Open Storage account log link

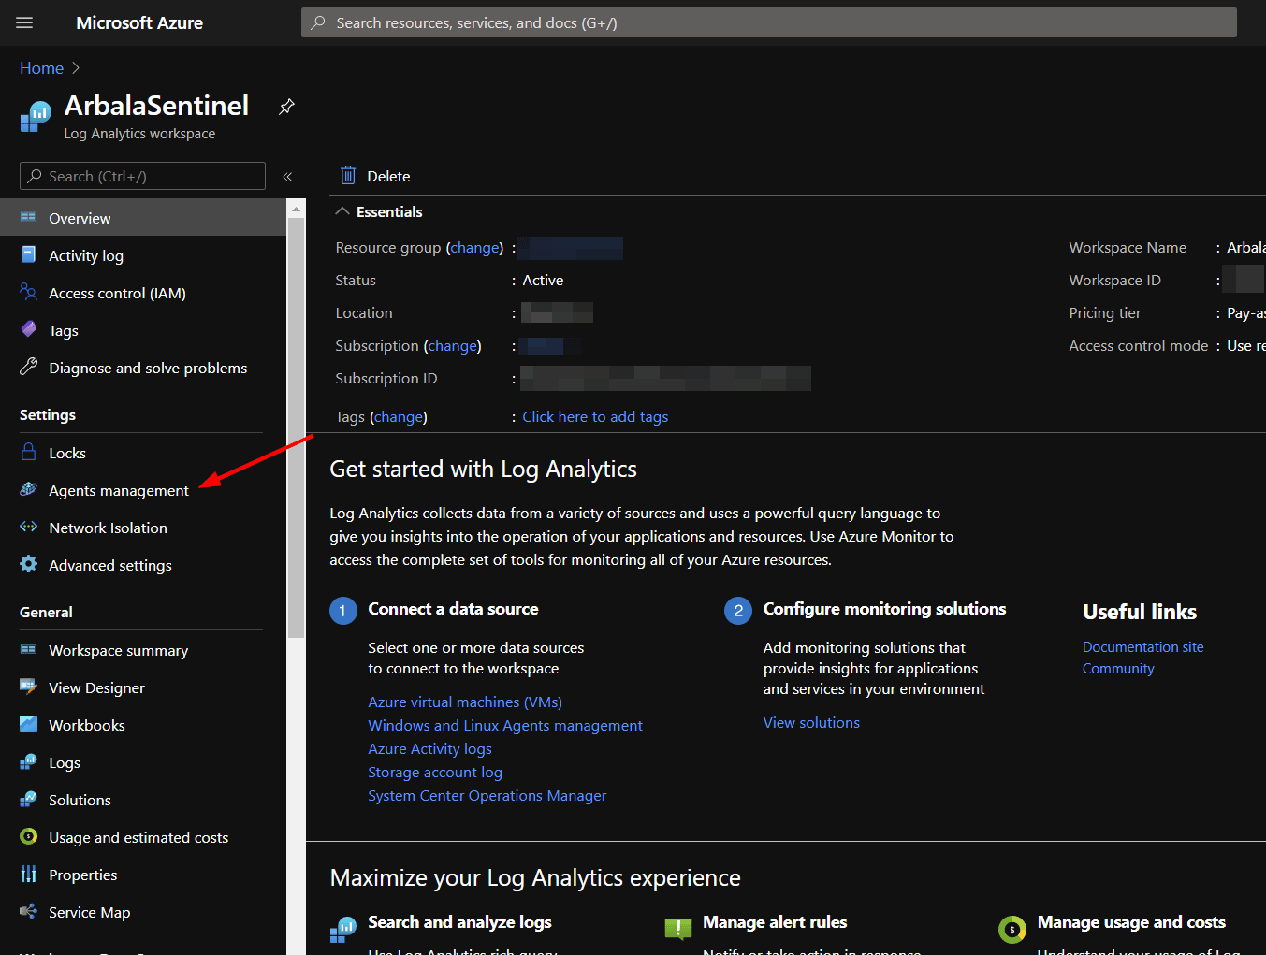click(435, 772)
